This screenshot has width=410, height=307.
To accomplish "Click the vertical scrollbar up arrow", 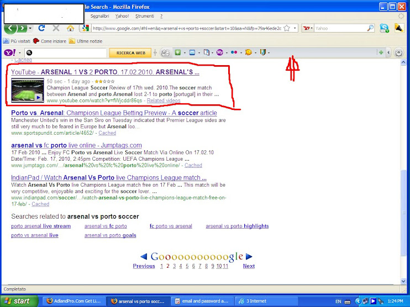I will pyautogui.click(x=403, y=62).
